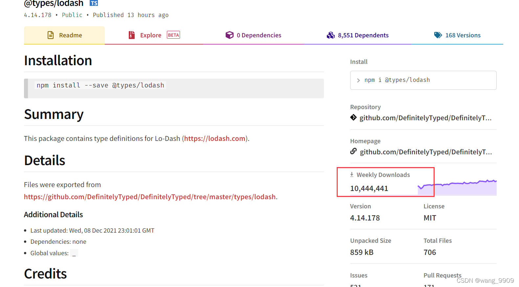Click the Installation heading

point(58,61)
